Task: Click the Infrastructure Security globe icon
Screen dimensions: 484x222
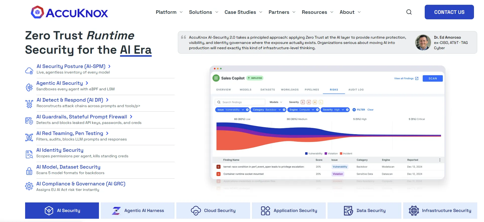Action: coord(414,211)
